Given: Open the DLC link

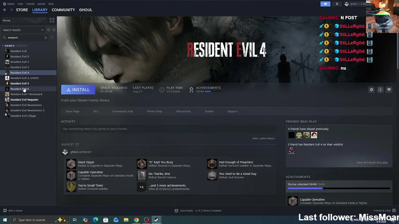Looking at the screenshot, I should tap(96, 111).
